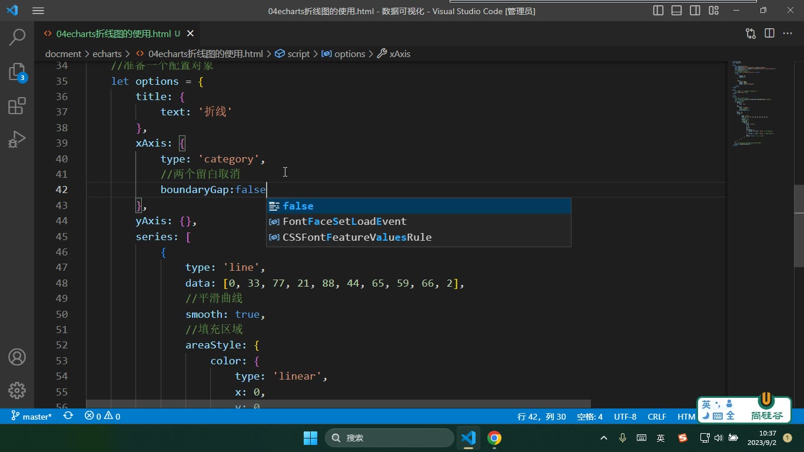804x452 pixels.
Task: Open the 'script' breadcrumb dropdown
Action: pos(292,54)
